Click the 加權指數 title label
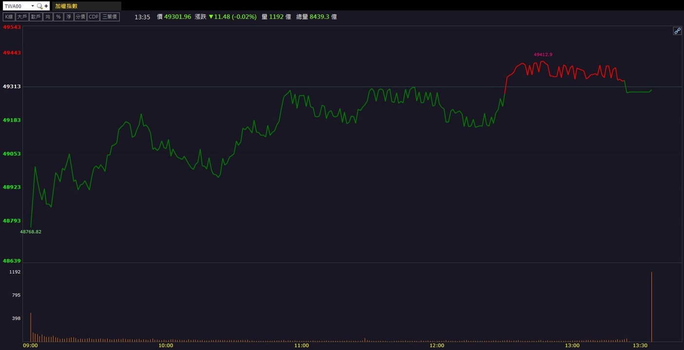 coord(66,6)
